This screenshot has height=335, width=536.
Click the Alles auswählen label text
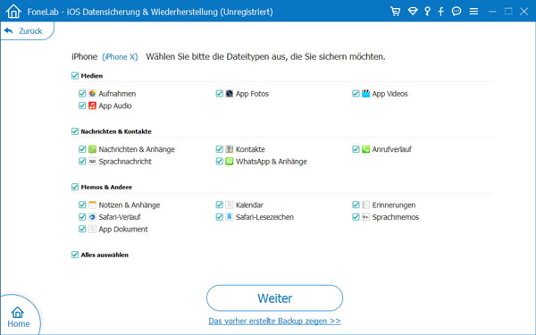pyautogui.click(x=105, y=255)
